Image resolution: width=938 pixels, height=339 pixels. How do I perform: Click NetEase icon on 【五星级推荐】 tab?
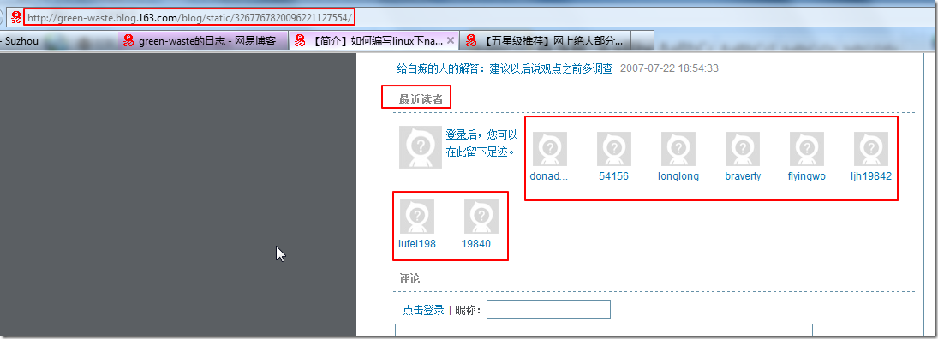[x=471, y=40]
